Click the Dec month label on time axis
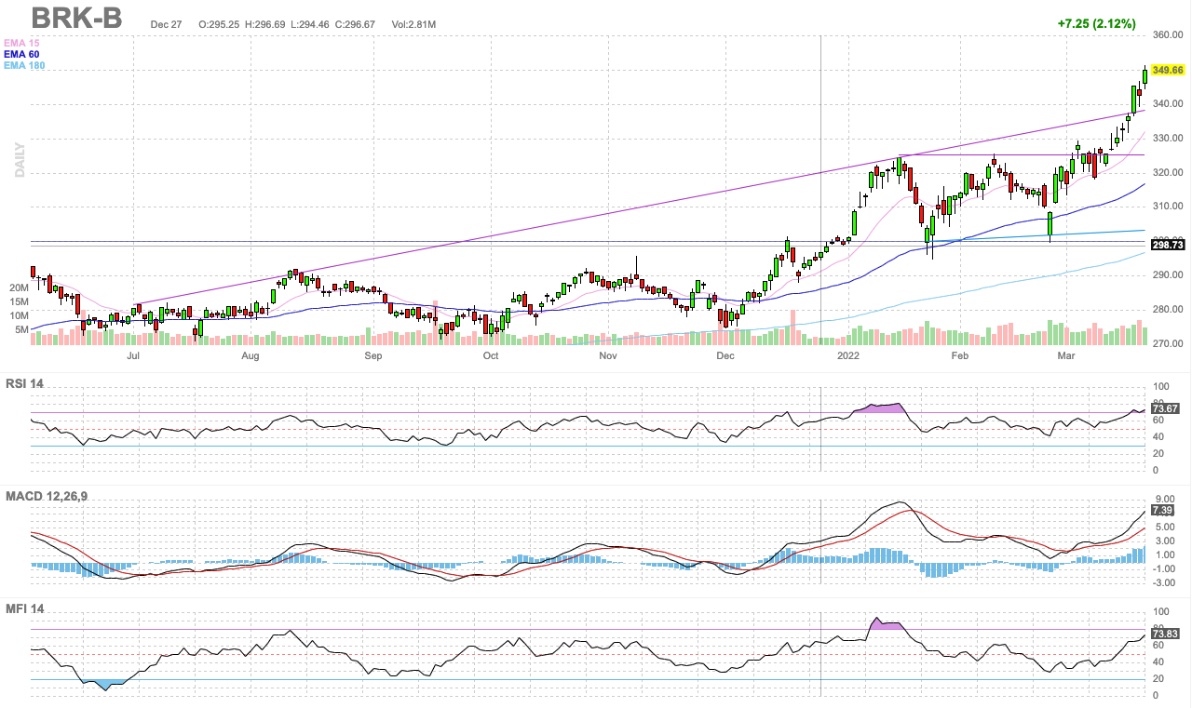This screenshot has width=1192, height=708. pos(725,355)
